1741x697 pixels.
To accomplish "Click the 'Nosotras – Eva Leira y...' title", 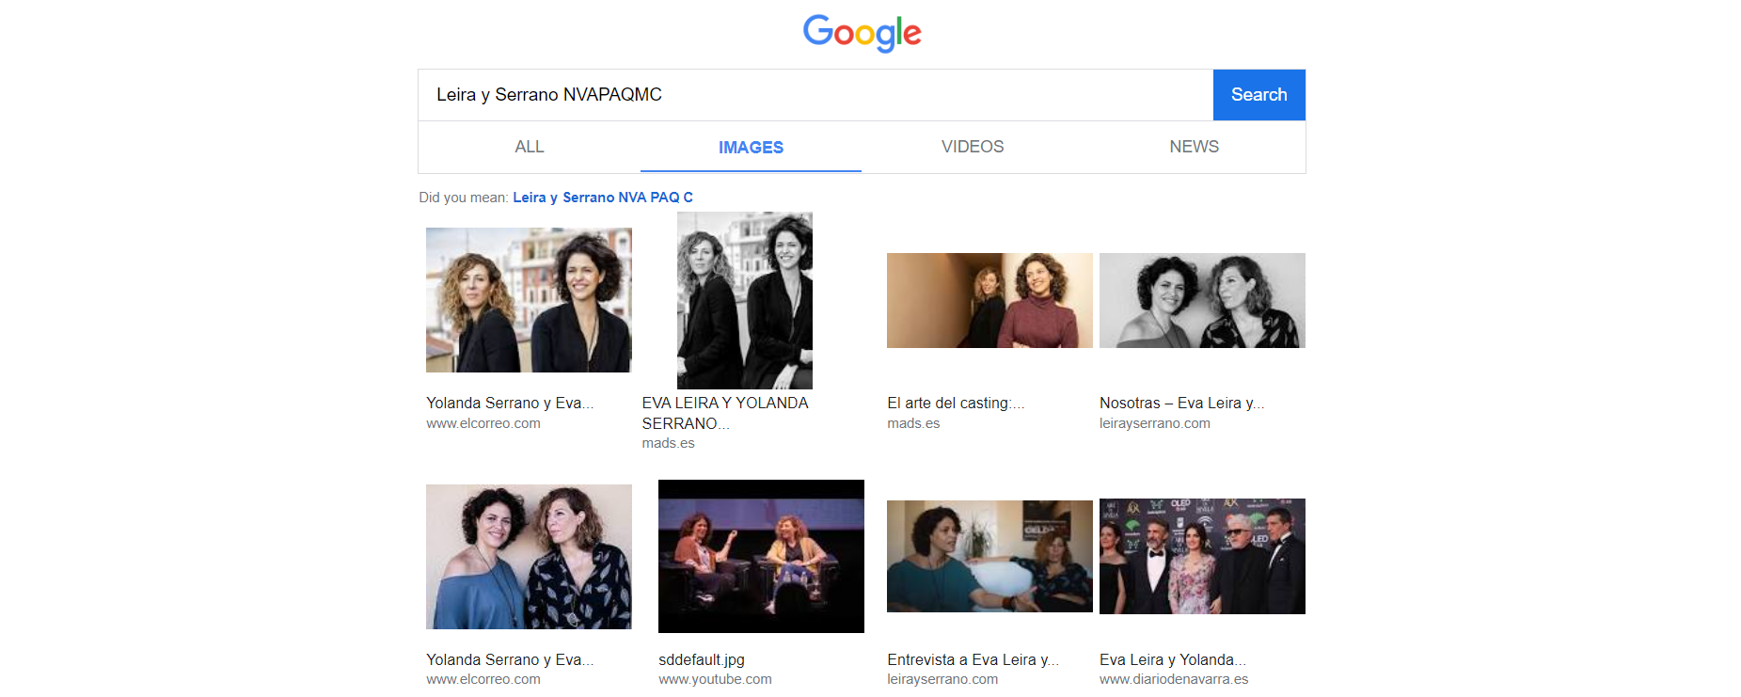I will 1181,404.
